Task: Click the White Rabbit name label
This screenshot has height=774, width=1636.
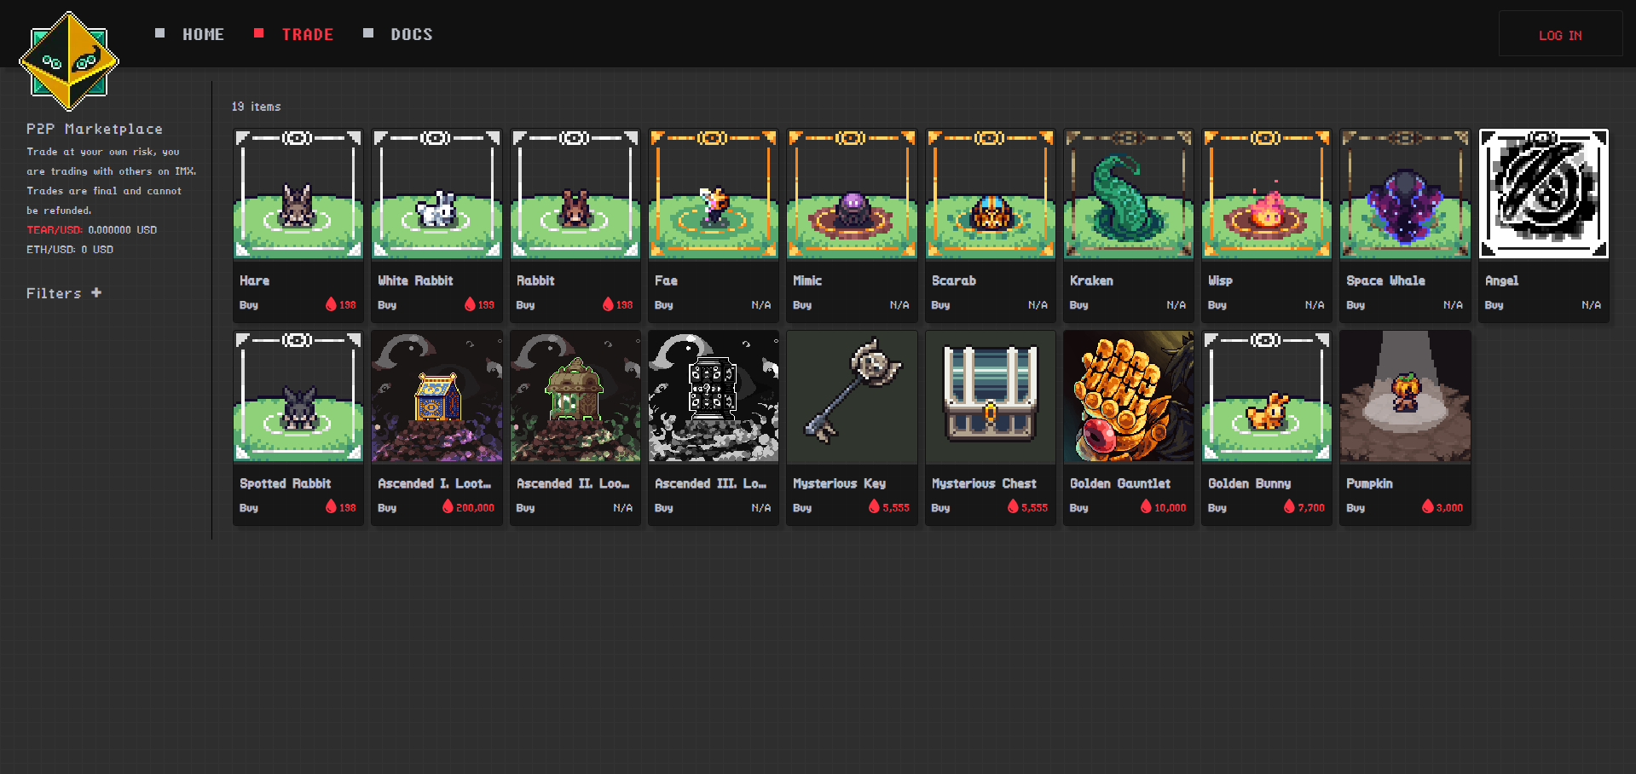Action: point(415,280)
